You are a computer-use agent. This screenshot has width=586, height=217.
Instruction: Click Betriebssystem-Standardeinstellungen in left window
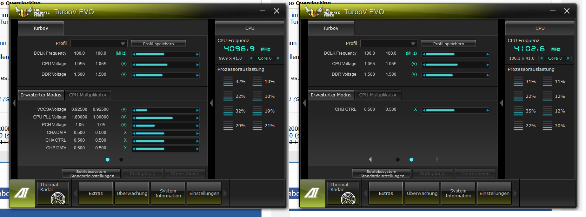point(91,174)
